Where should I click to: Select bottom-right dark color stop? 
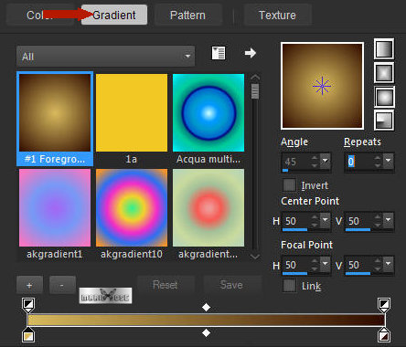tap(383, 335)
